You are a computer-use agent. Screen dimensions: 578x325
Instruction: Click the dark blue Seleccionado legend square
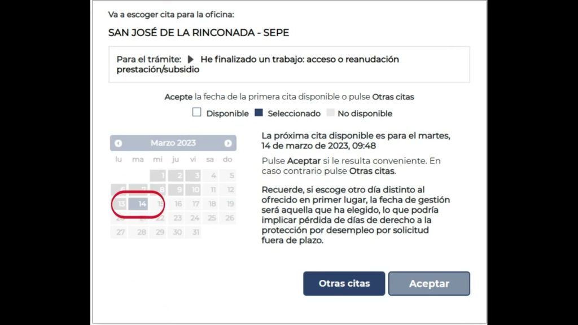pyautogui.click(x=259, y=112)
